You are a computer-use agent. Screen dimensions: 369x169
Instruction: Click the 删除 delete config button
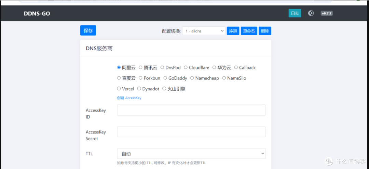click(265, 31)
